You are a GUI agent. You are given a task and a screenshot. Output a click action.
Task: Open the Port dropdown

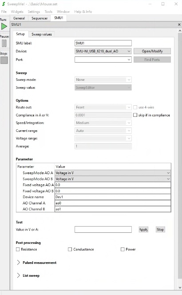(103, 60)
